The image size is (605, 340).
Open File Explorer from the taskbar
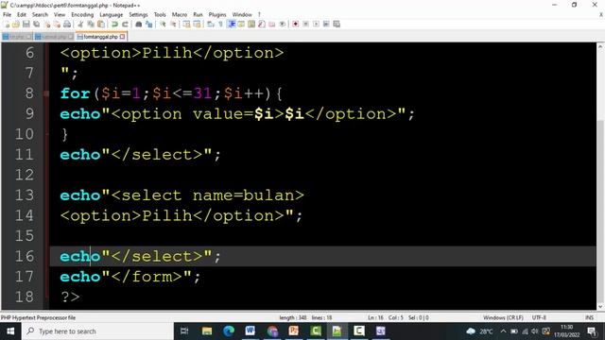tap(207, 331)
